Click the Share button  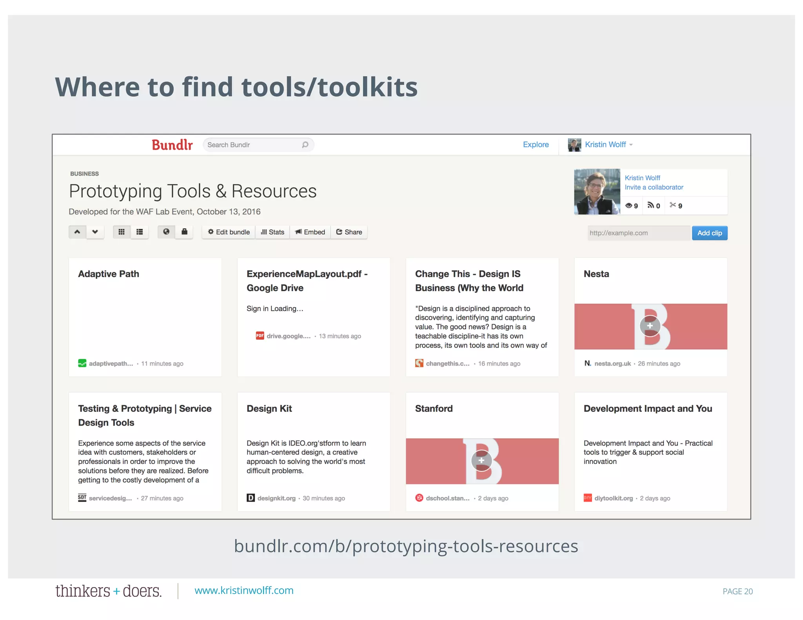point(349,232)
